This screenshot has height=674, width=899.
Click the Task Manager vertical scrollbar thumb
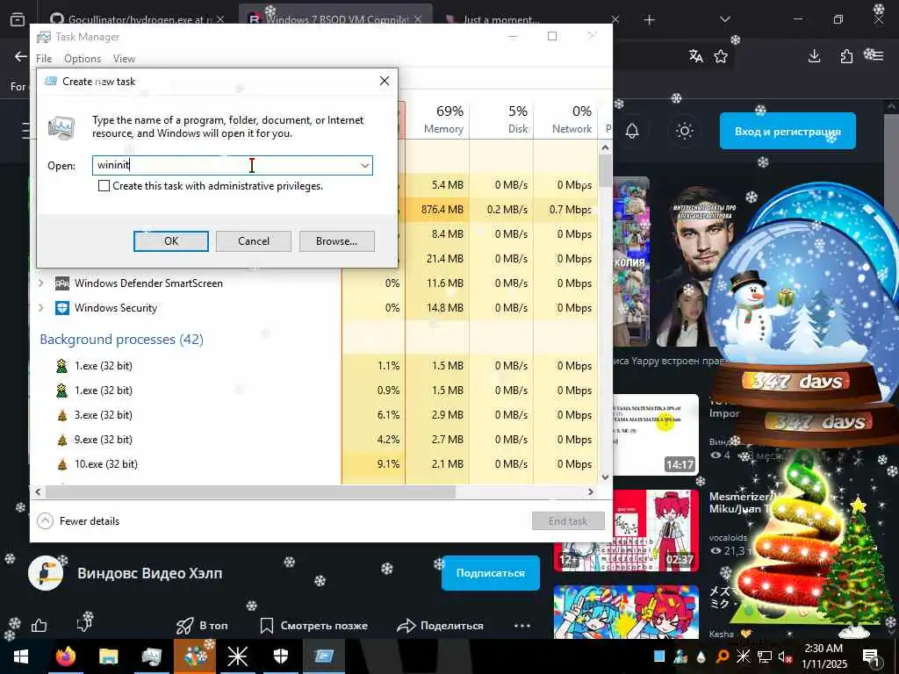[605, 171]
